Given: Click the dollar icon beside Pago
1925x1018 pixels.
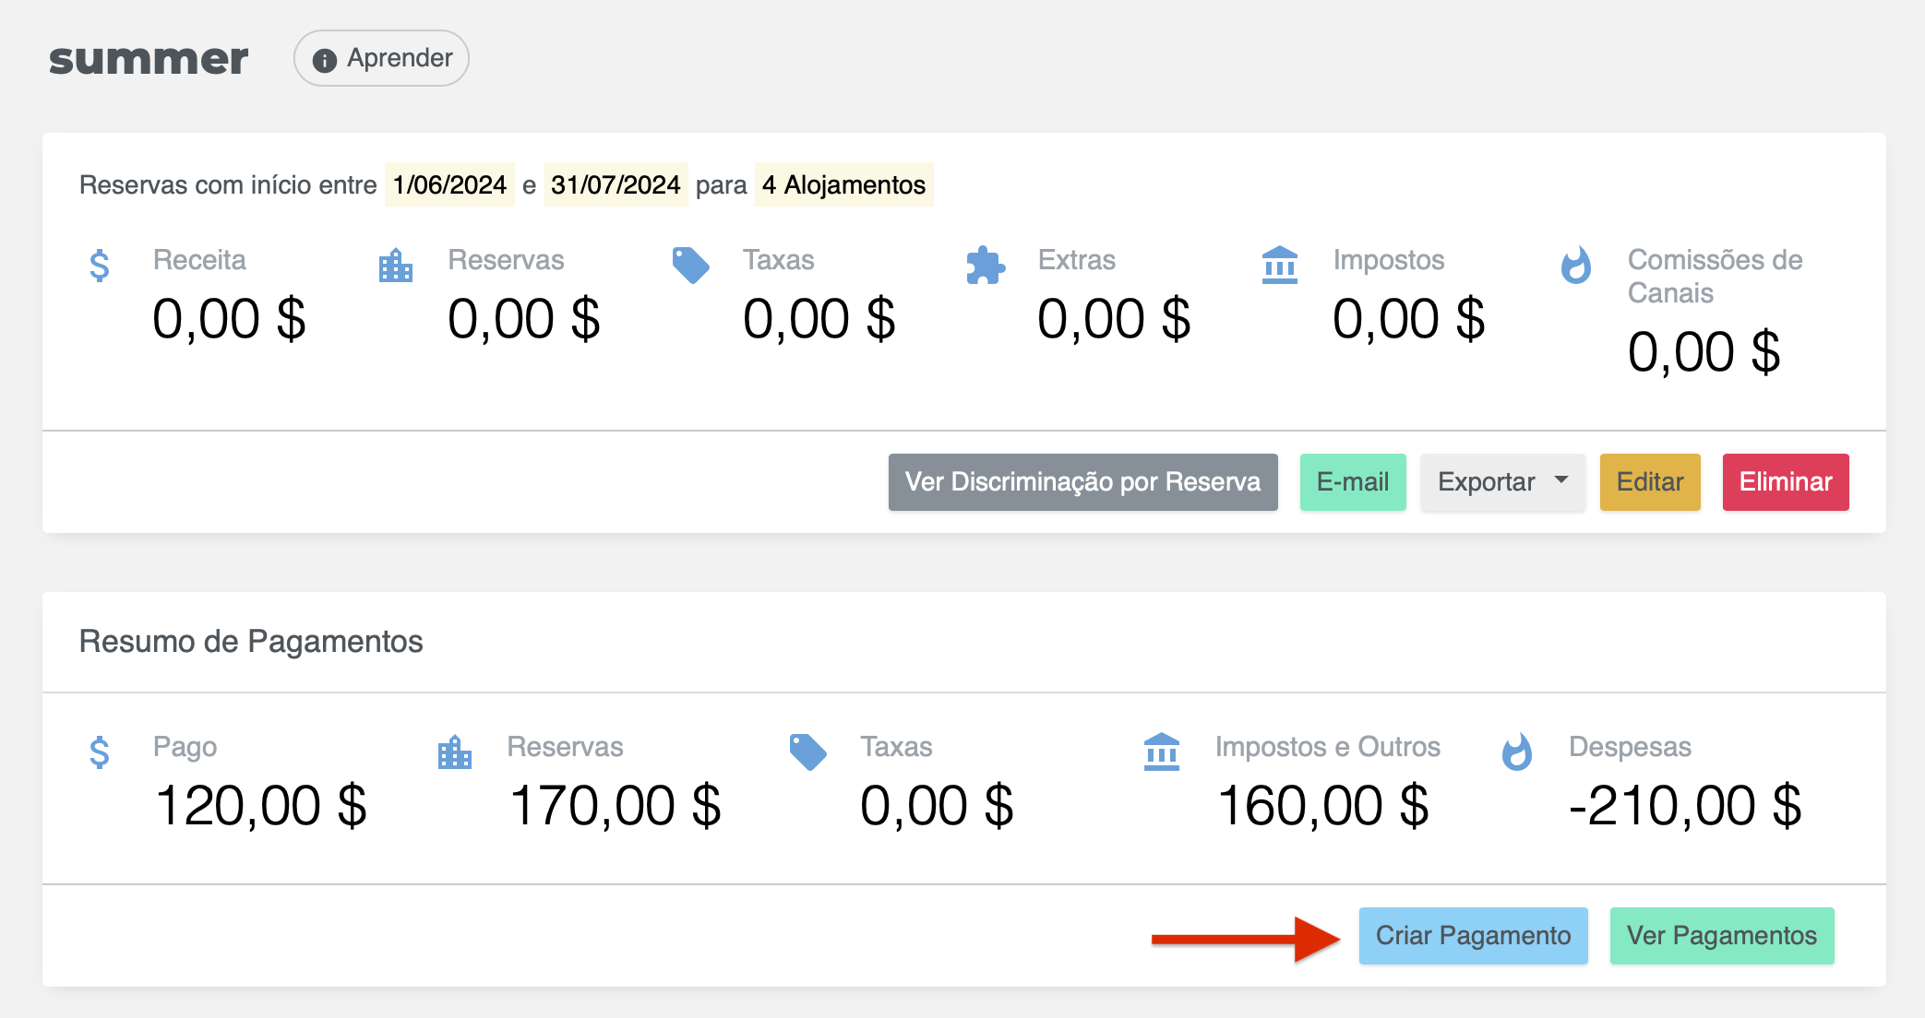Looking at the screenshot, I should (x=100, y=752).
